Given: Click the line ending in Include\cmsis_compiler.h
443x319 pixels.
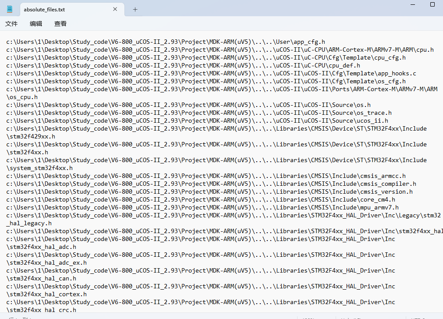Looking at the screenshot, I should 211,184.
